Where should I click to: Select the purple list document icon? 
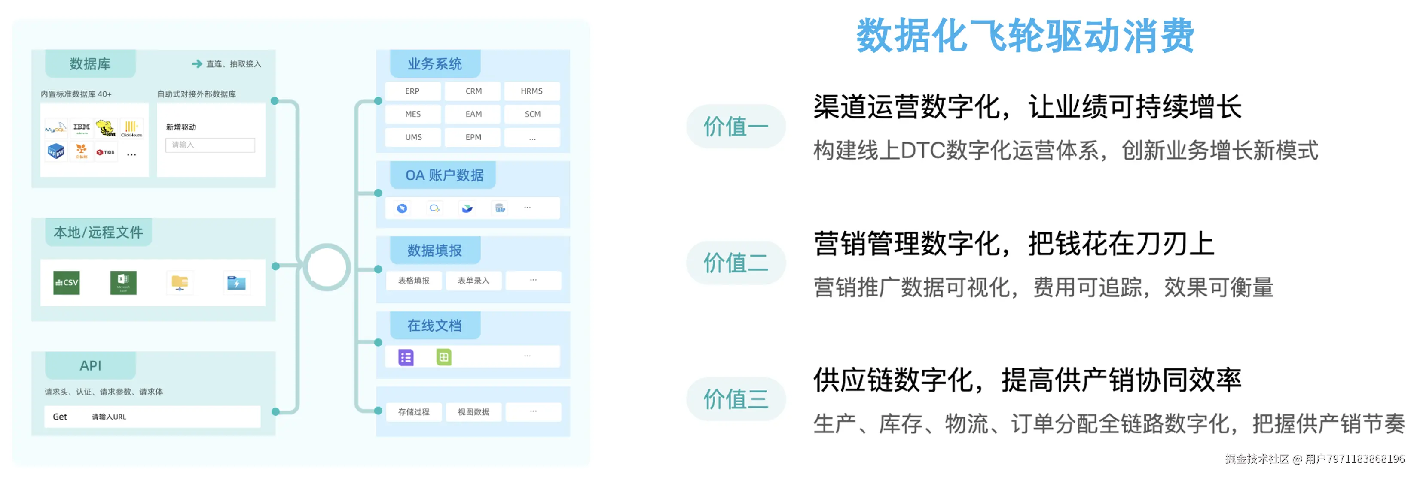(x=406, y=357)
